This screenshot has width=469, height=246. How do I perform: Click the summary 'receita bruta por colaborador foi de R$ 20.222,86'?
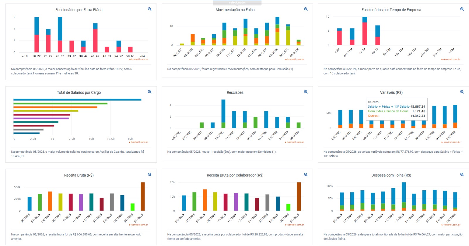[x=235, y=237]
